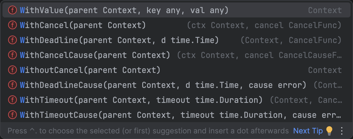Click the function icon beside WithDeadline

(12, 40)
